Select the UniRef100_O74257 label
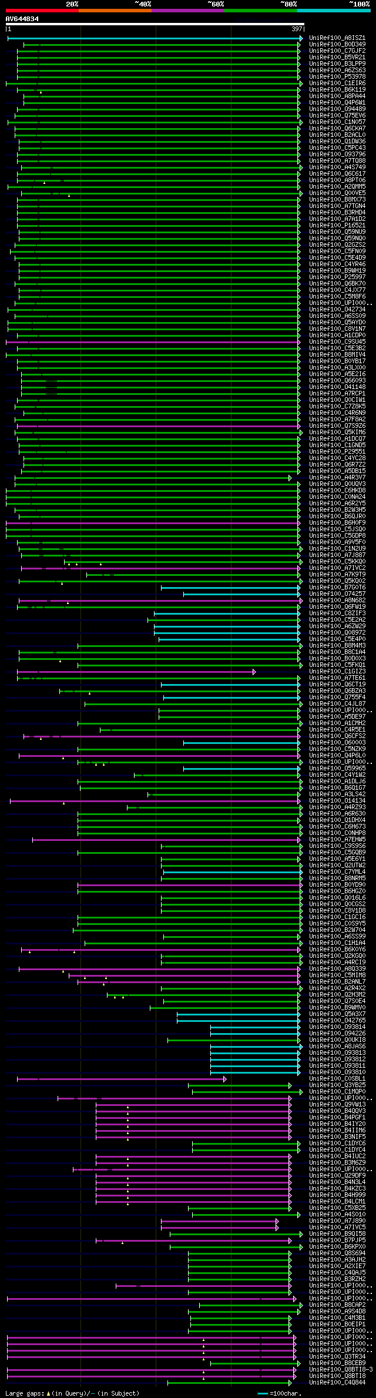376x1398 pixels. 337,594
